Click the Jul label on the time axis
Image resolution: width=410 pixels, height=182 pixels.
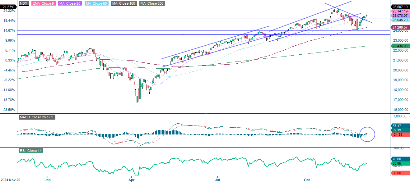[217, 180]
